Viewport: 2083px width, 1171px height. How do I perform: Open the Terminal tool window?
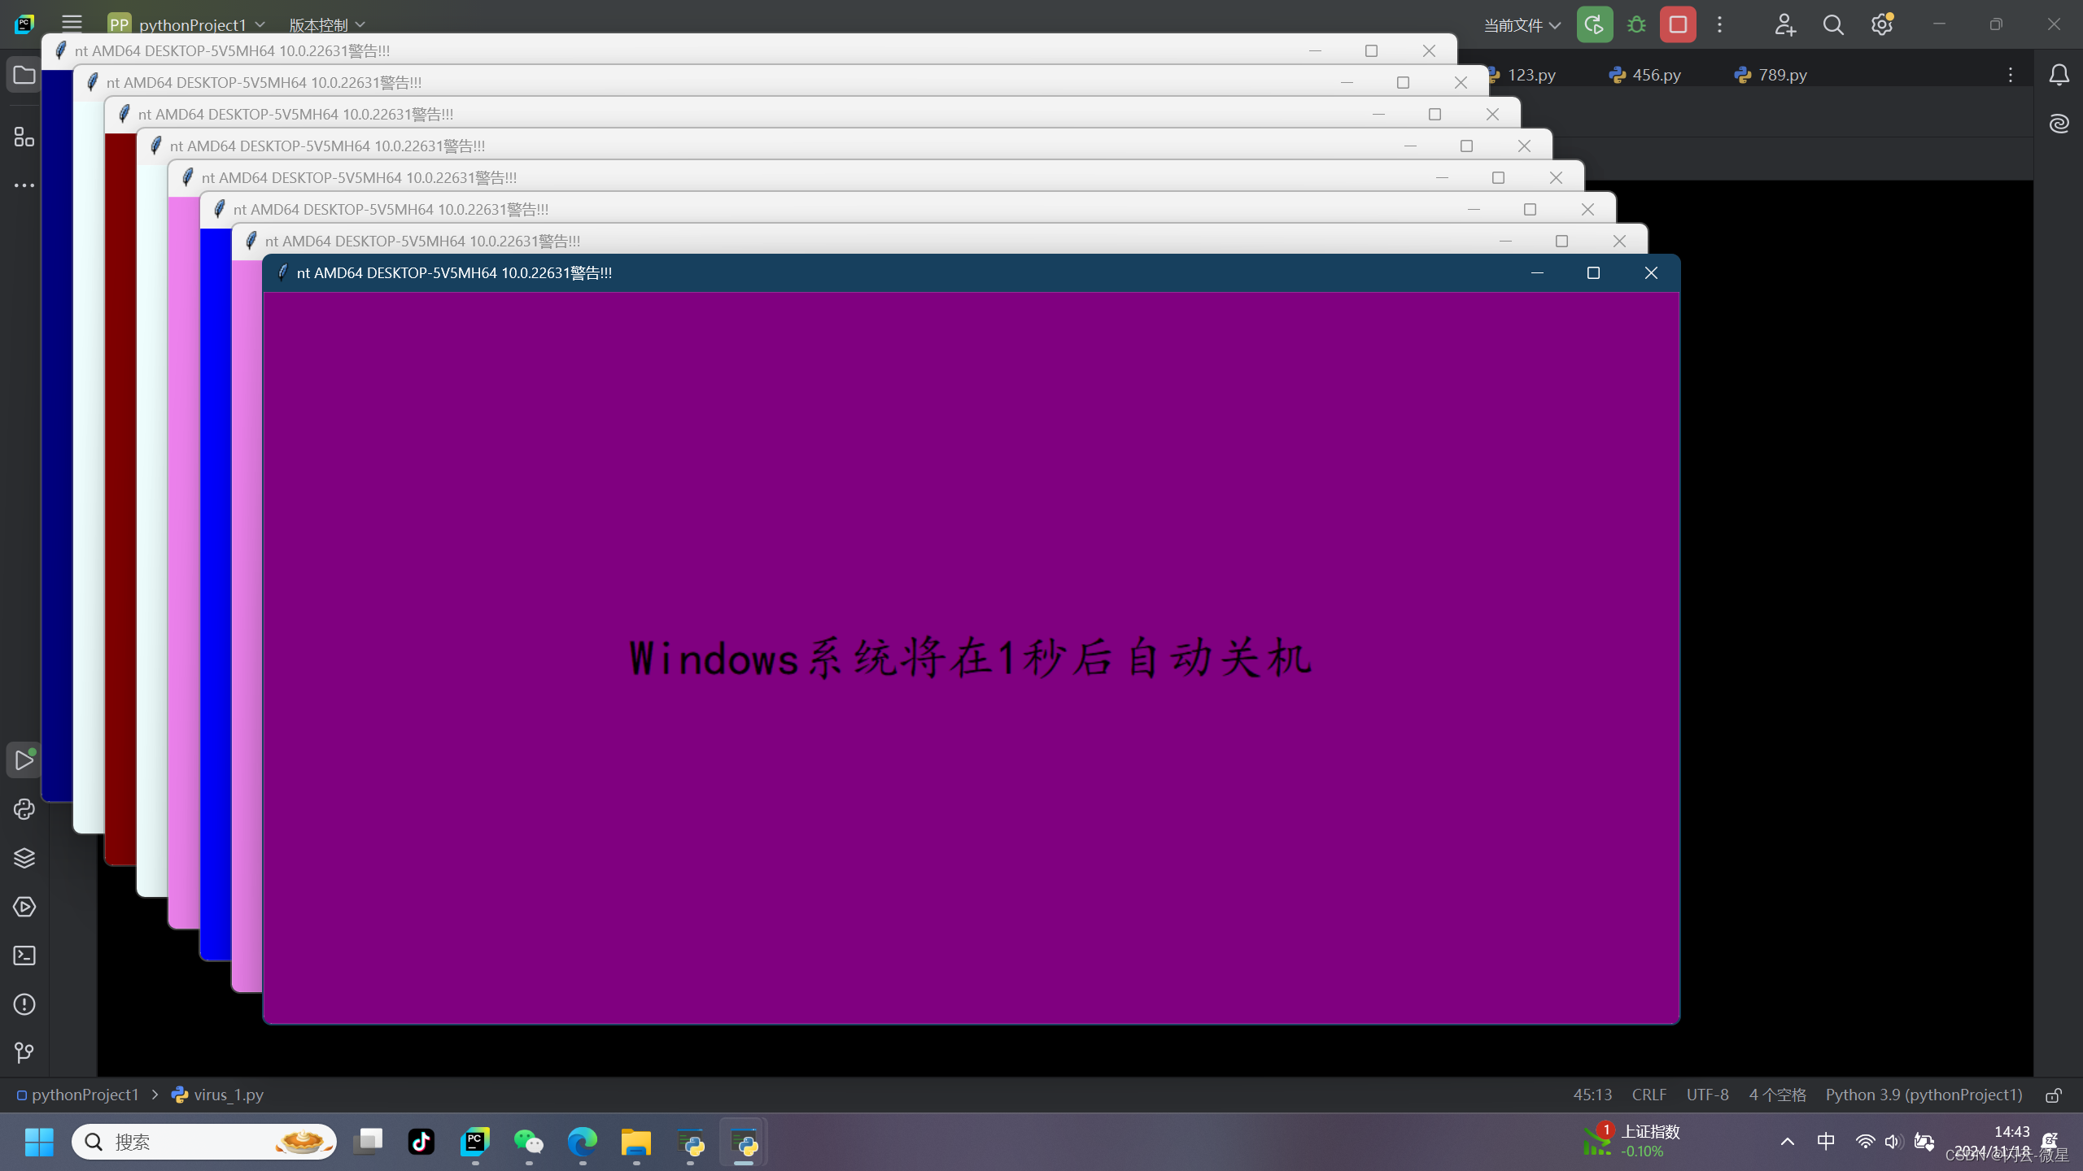[x=24, y=956]
